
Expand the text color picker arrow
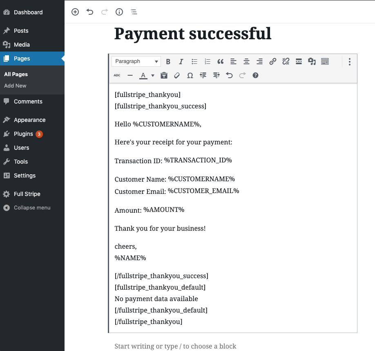point(153,75)
